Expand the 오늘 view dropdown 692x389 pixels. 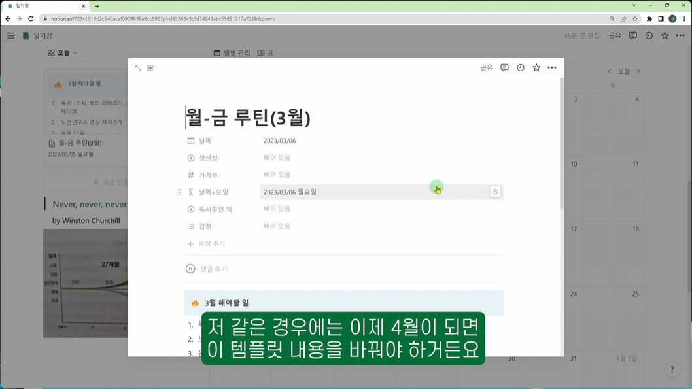click(x=62, y=53)
